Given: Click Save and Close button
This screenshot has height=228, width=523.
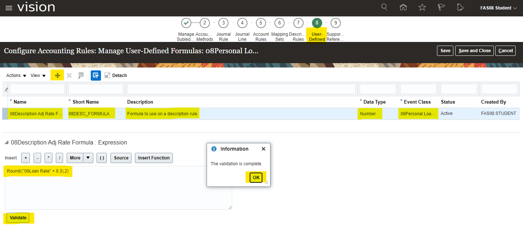Looking at the screenshot, I should point(474,51).
